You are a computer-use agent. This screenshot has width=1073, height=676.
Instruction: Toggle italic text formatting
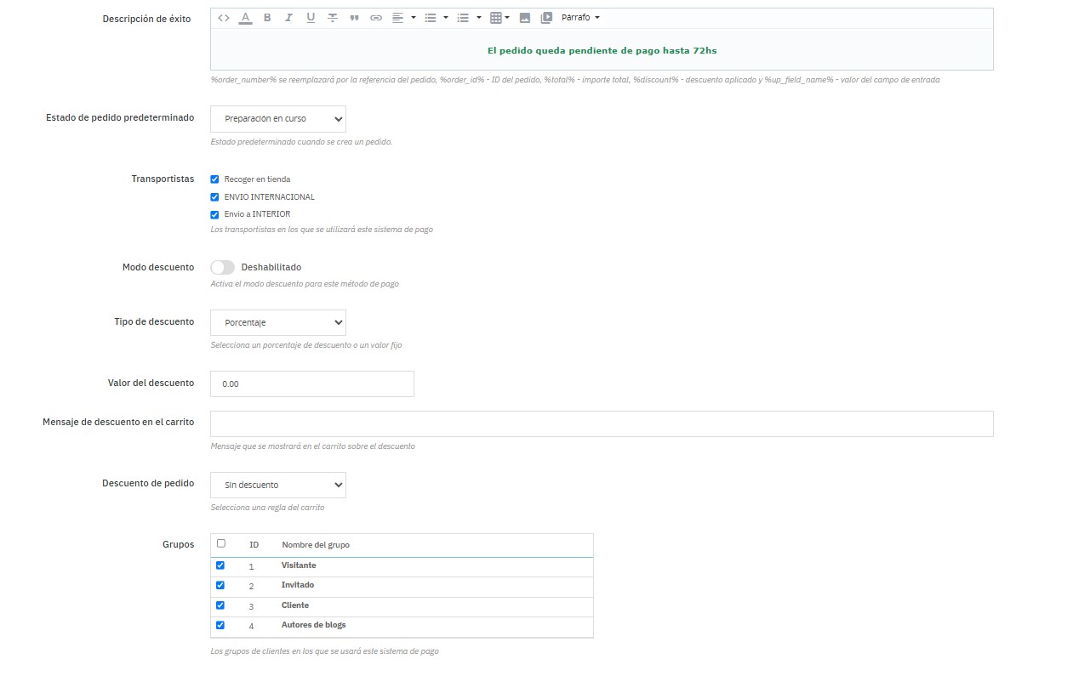289,18
